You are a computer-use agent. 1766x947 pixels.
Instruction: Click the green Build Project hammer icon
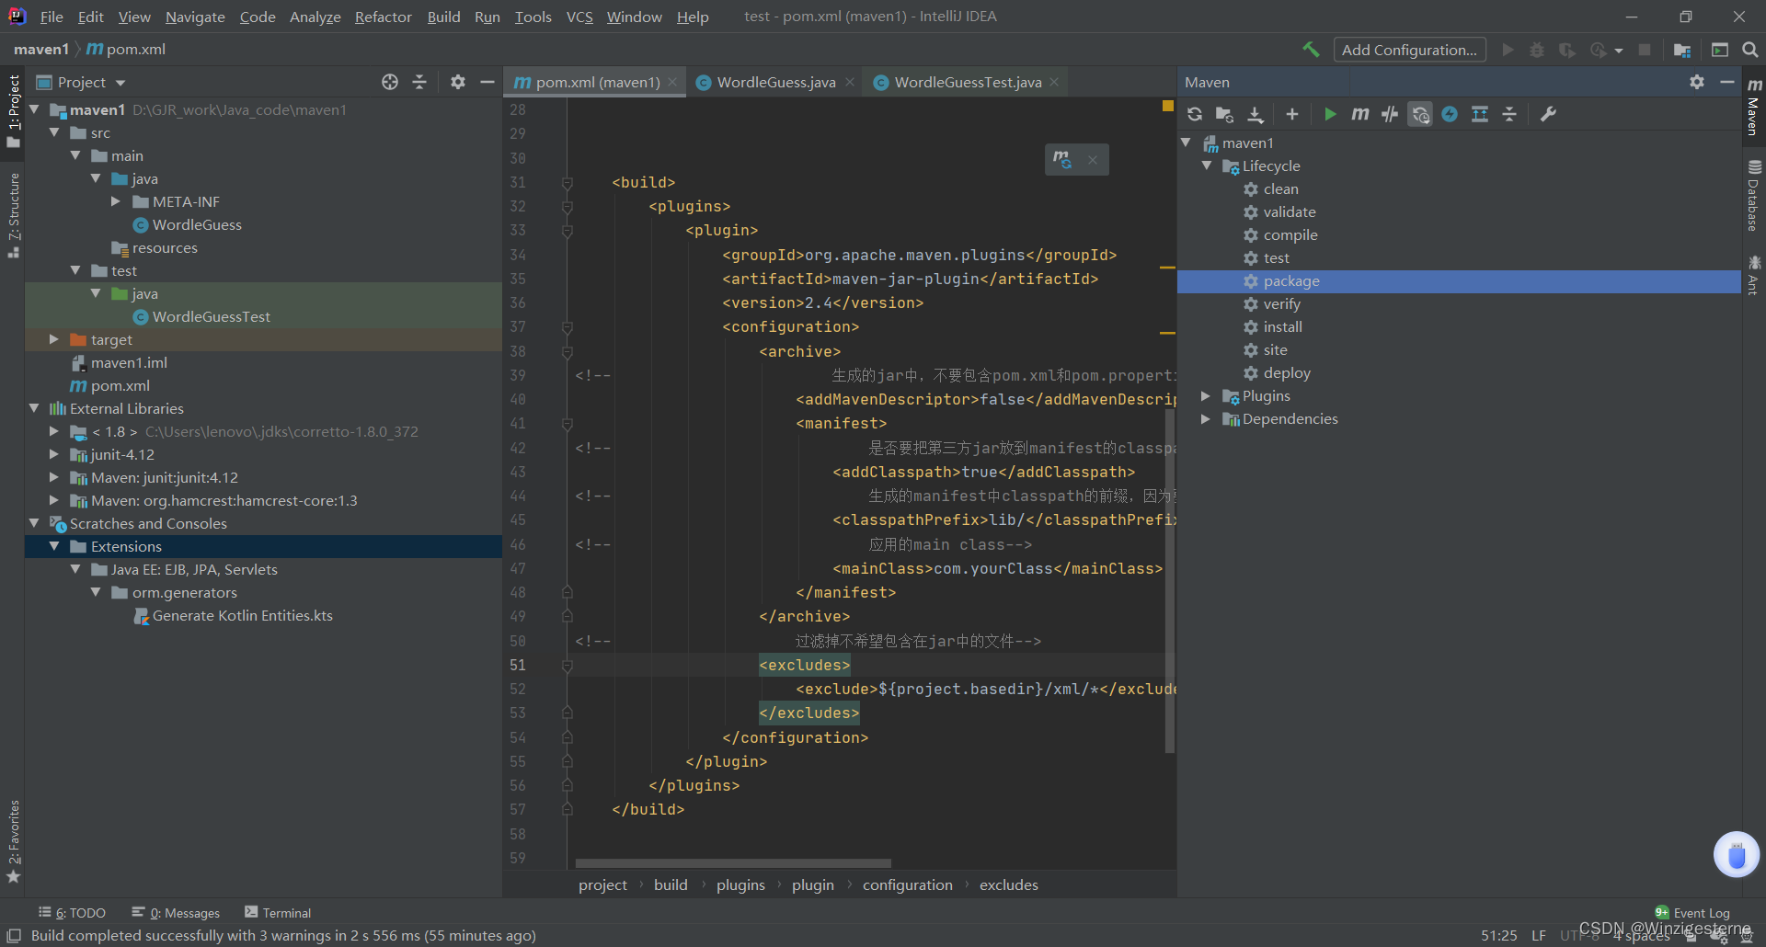1311,50
